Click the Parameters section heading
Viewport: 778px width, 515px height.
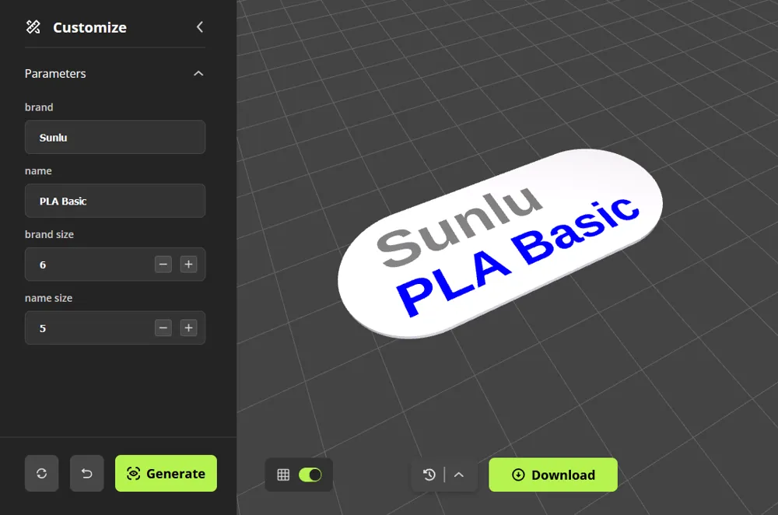pyautogui.click(x=55, y=73)
